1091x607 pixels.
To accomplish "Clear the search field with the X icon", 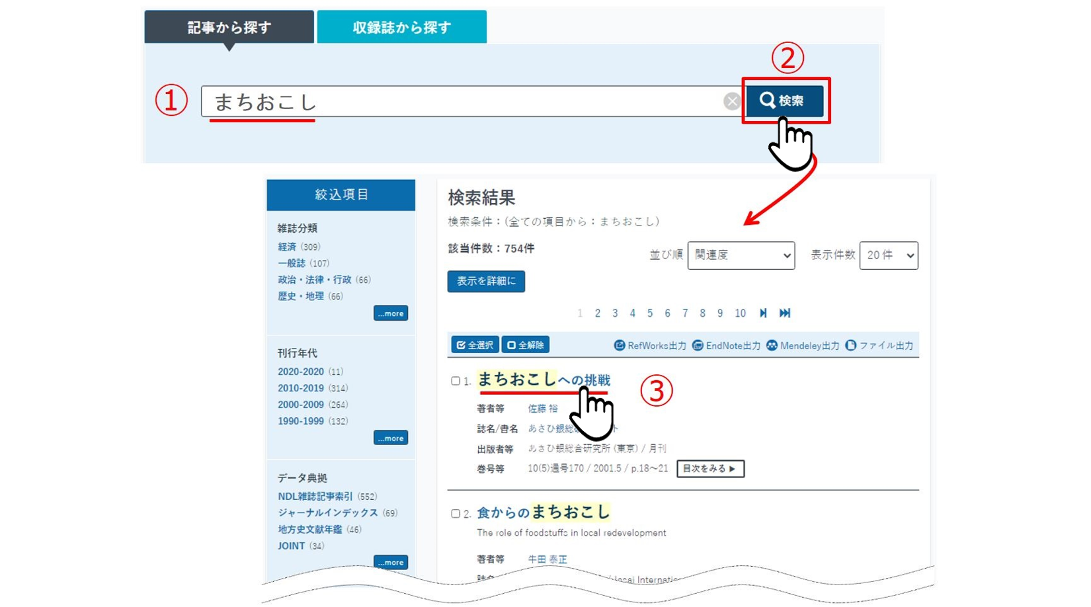I will coord(731,101).
